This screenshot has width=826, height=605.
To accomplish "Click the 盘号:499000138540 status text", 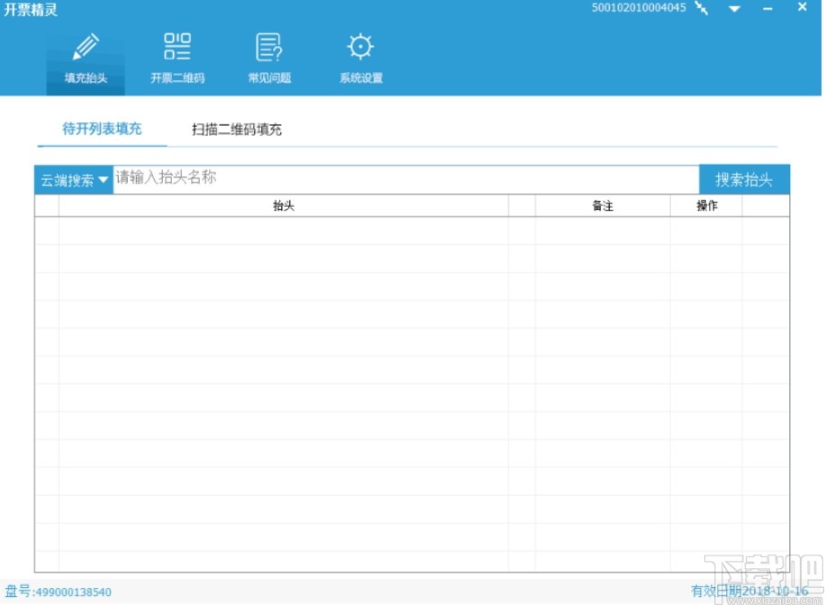I will [x=58, y=591].
